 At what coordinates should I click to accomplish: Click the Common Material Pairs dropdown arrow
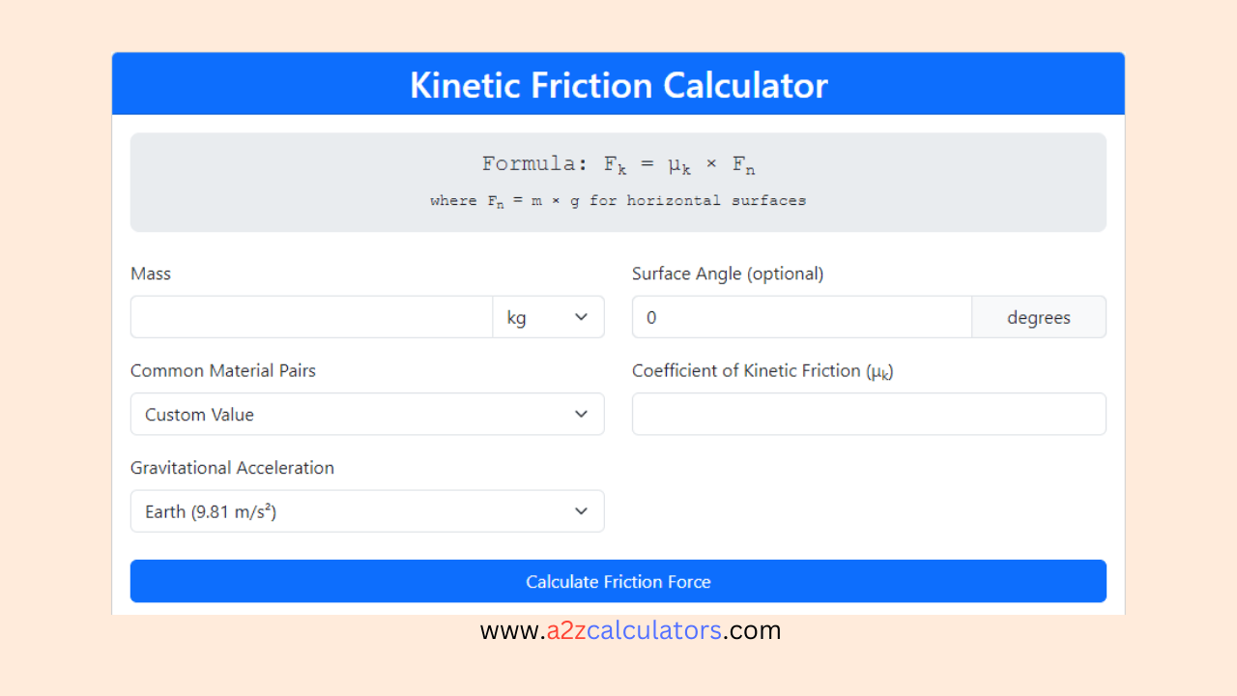581,414
